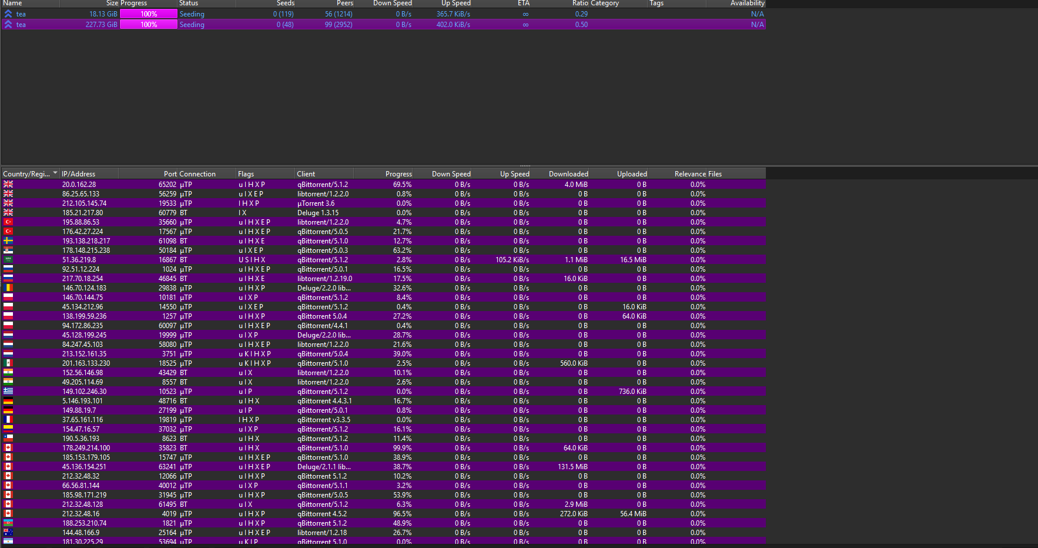The image size is (1038, 548).
Task: Select the µTorrent 3.6 client cell
Action: click(x=316, y=203)
